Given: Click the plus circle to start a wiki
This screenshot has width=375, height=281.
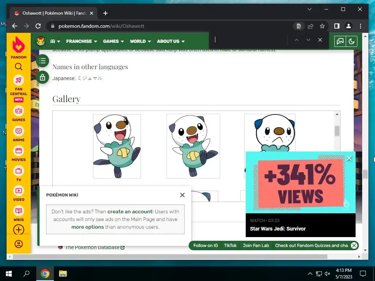Looking at the screenshot, I should [19, 230].
